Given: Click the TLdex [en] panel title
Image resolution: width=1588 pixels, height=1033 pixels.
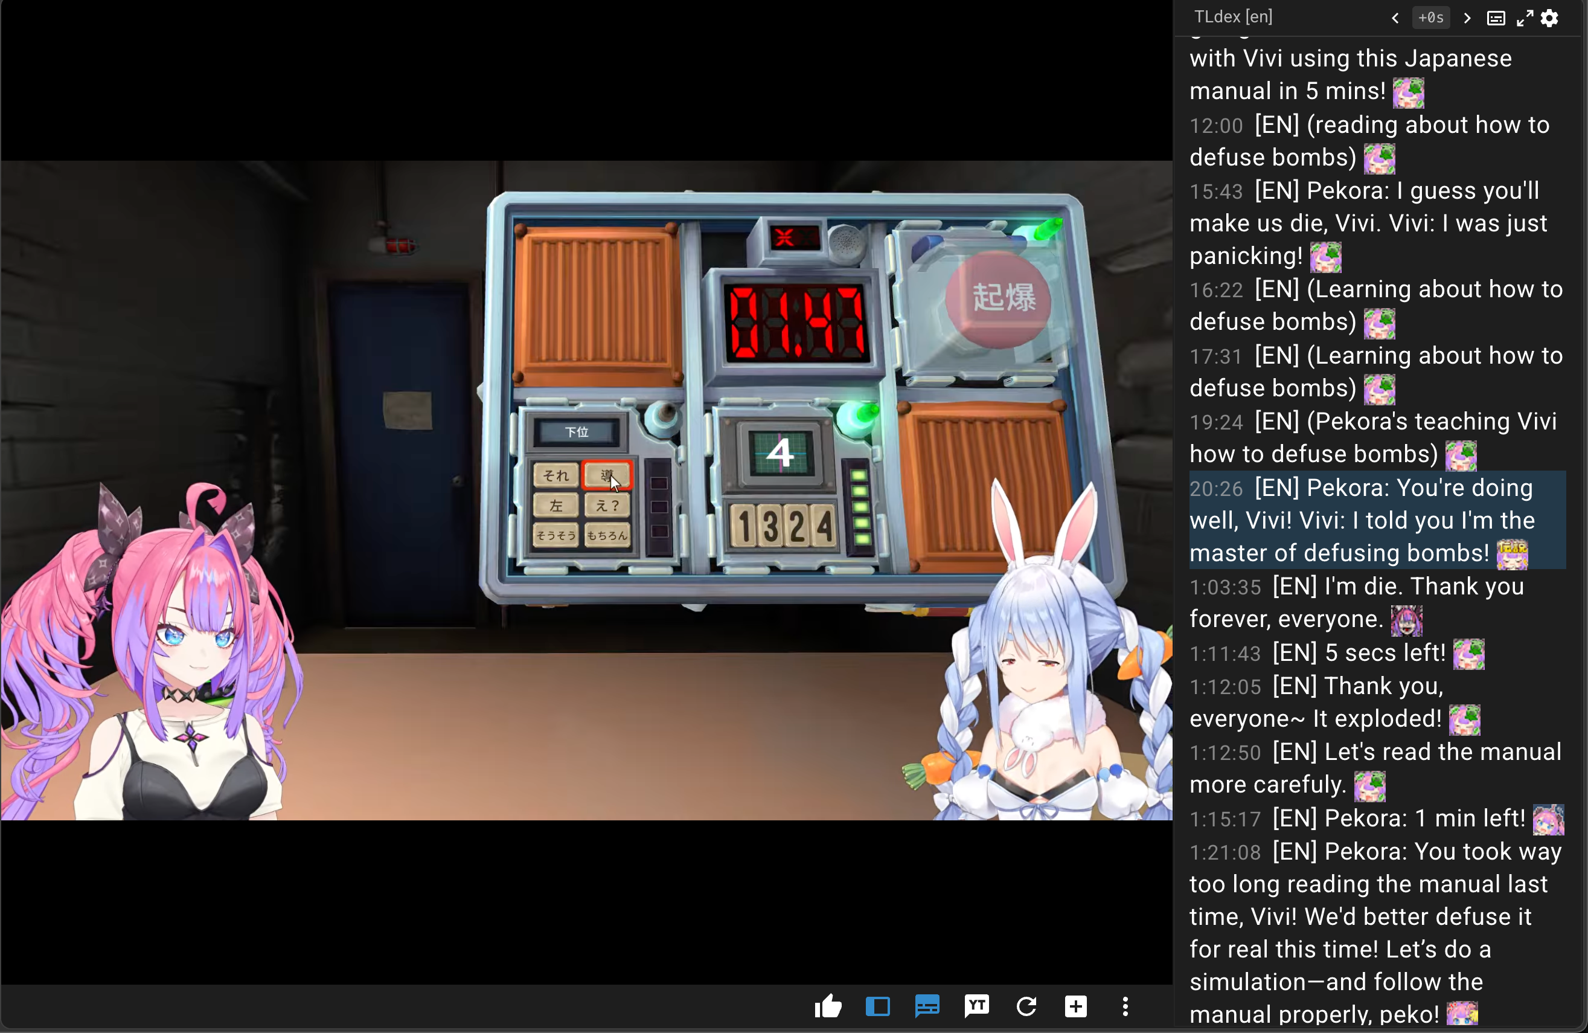Looking at the screenshot, I should pyautogui.click(x=1233, y=17).
